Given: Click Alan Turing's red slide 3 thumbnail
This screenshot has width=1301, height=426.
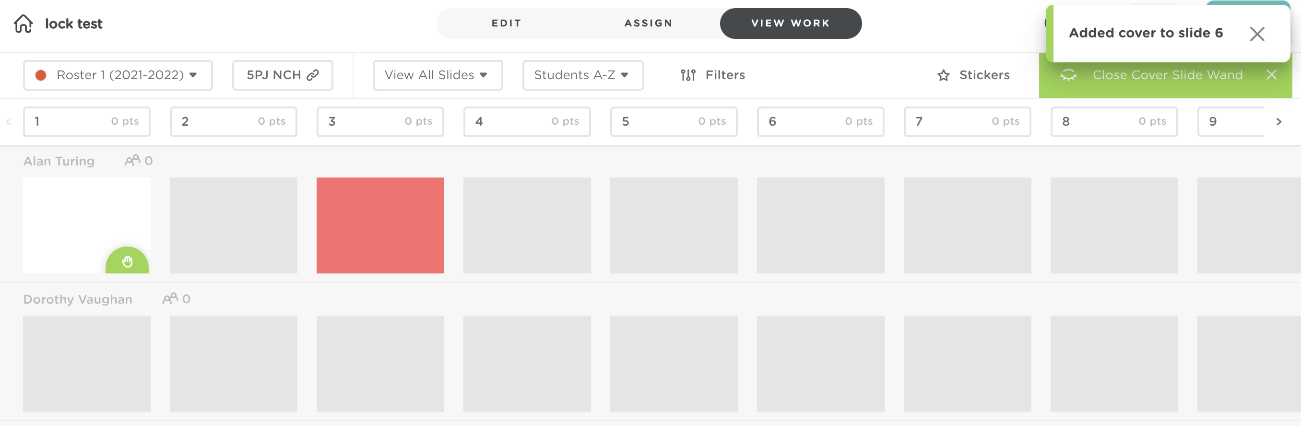Looking at the screenshot, I should tap(380, 225).
